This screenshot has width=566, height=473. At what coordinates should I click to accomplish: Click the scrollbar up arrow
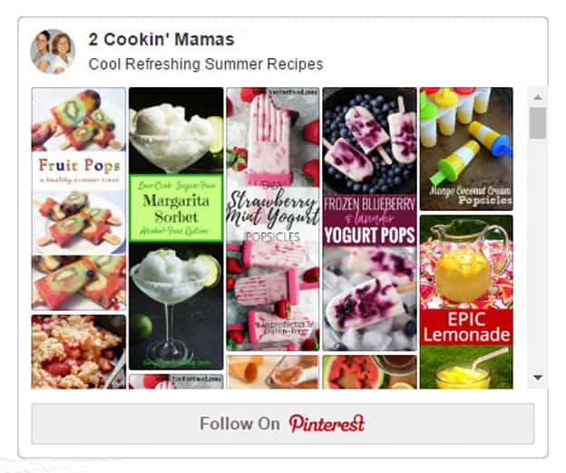(538, 97)
